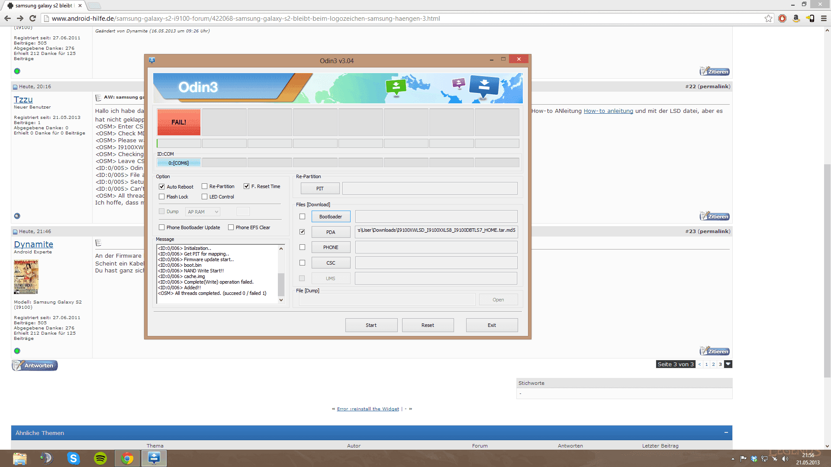Open the AdBlock extension icon
Screen dimensions: 831x467
(782, 18)
